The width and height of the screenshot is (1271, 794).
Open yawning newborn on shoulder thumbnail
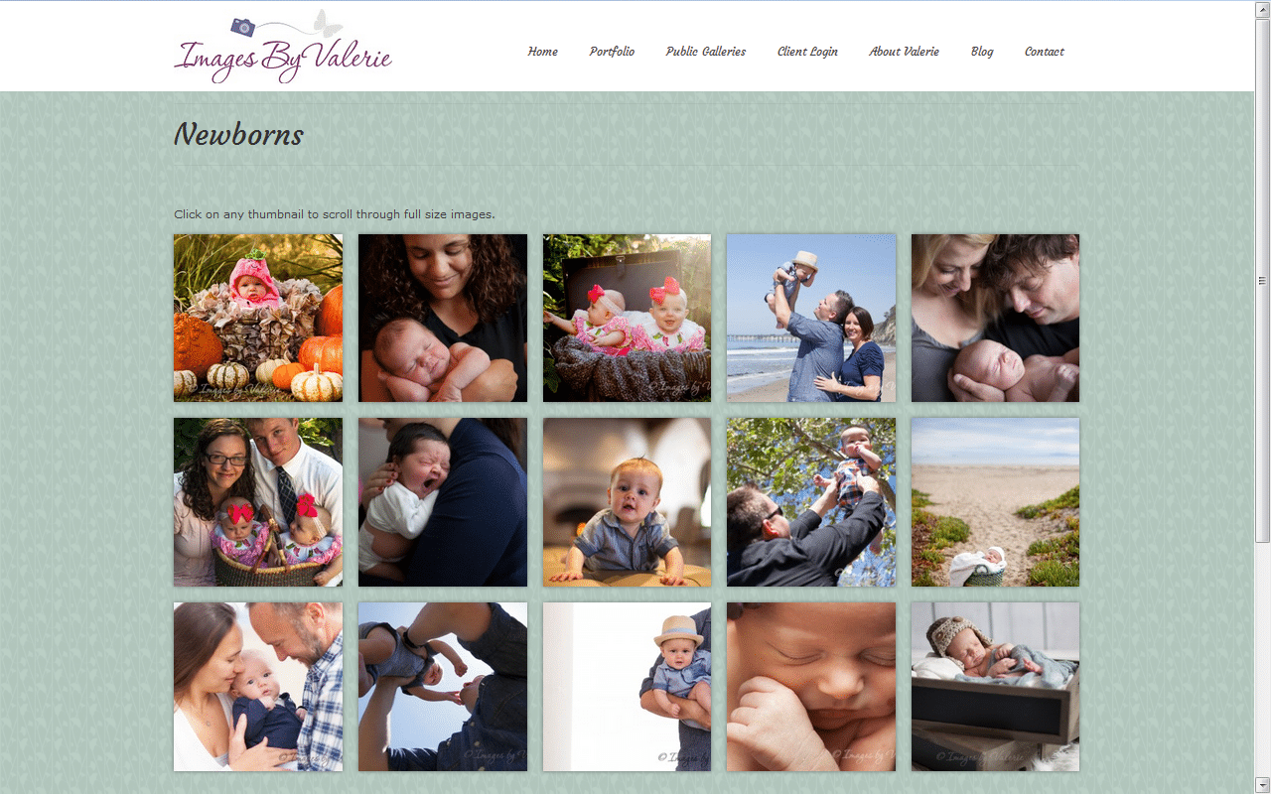[443, 502]
